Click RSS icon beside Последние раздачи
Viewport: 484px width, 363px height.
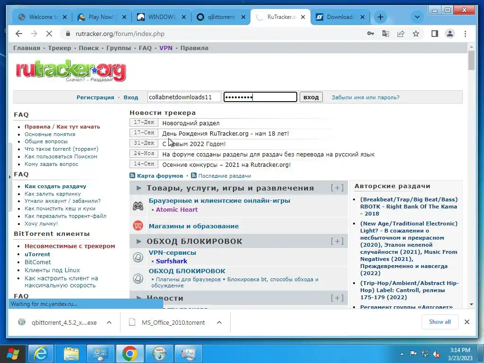pyautogui.click(x=194, y=176)
